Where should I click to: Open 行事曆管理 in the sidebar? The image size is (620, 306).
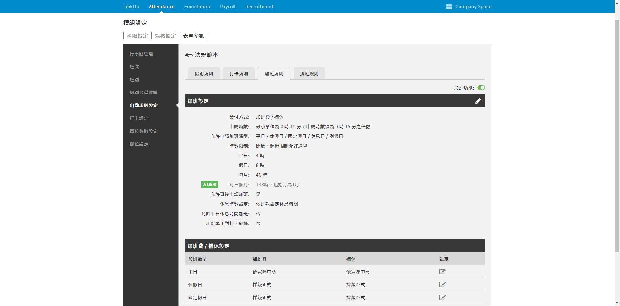[141, 54]
